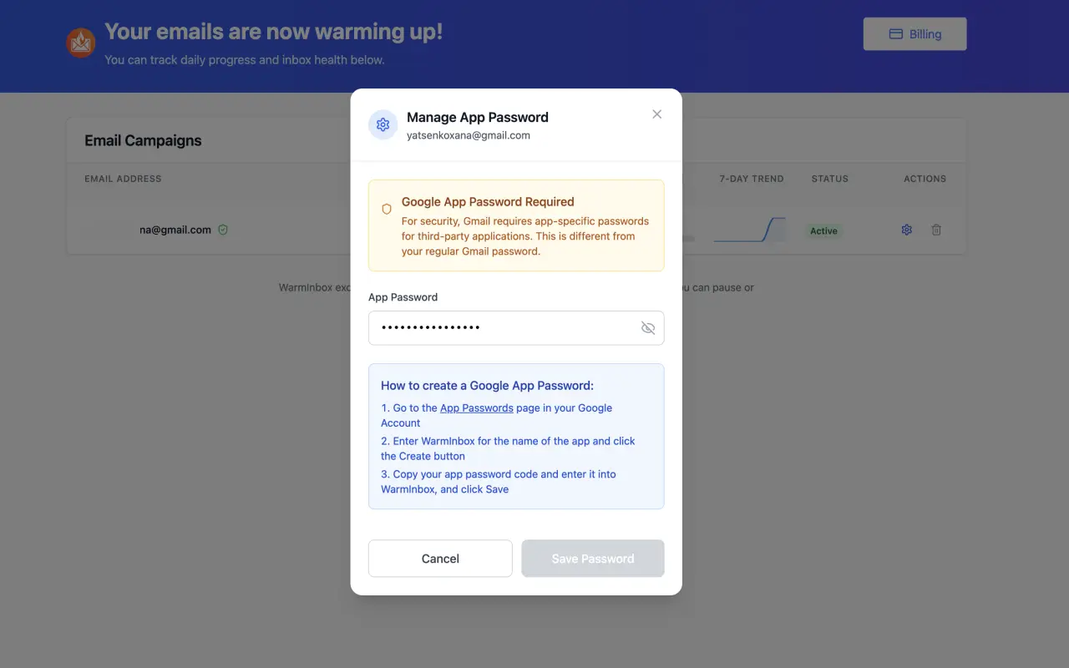Image resolution: width=1069 pixels, height=668 pixels.
Task: Click the step 'Enter WarmInbox for the name' text
Action: [508, 448]
